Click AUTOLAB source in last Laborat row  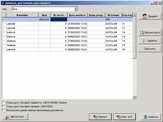point(111,49)
